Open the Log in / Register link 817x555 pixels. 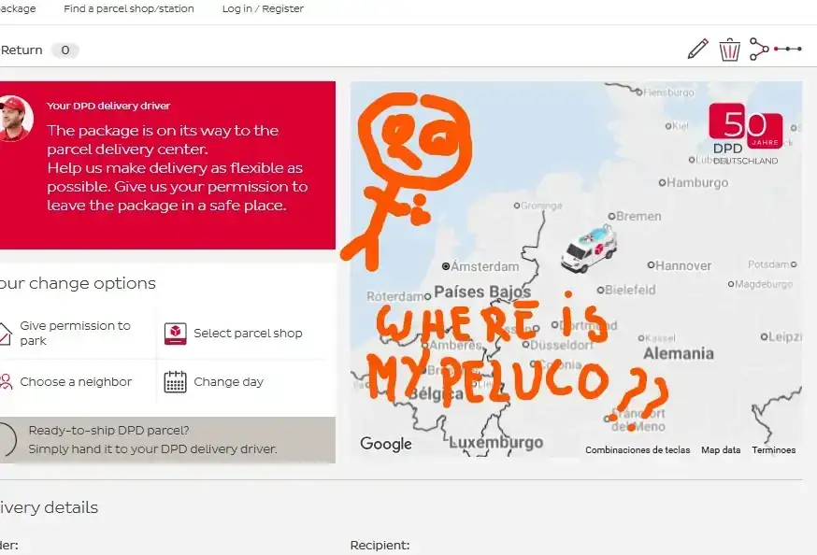pyautogui.click(x=263, y=8)
